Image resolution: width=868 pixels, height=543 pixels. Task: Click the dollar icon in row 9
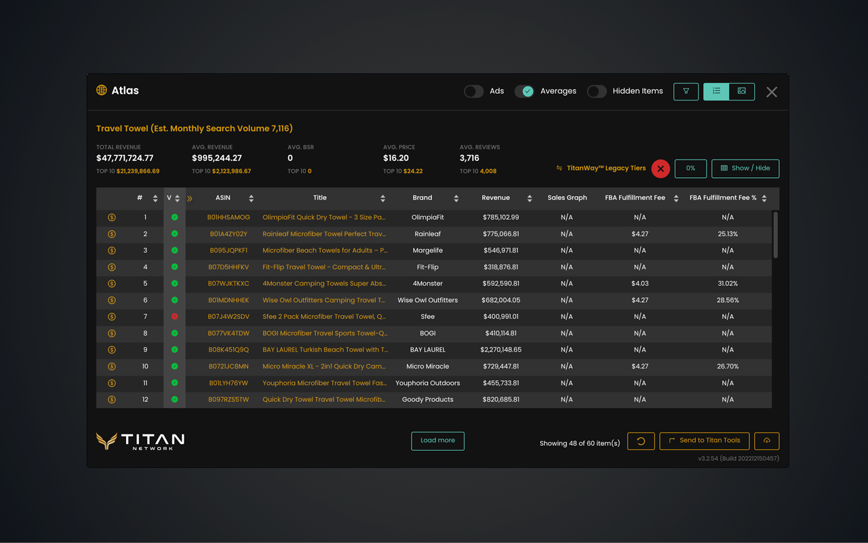112,350
